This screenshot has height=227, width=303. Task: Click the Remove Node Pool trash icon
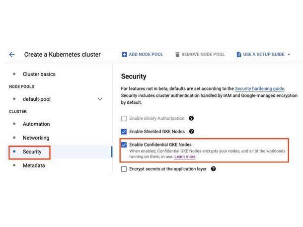click(x=177, y=55)
